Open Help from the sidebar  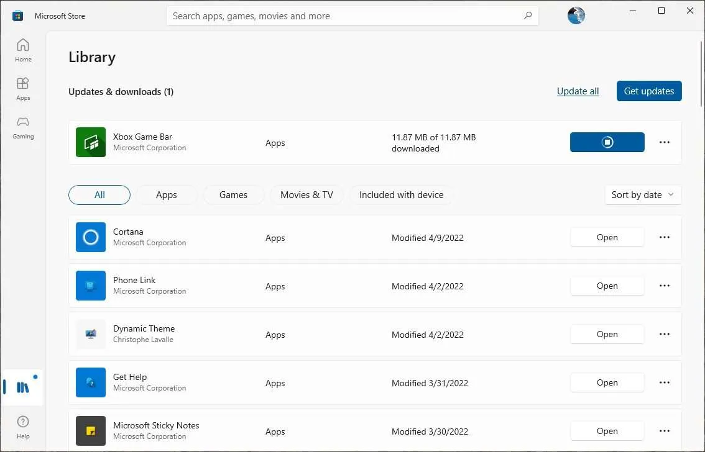click(23, 427)
